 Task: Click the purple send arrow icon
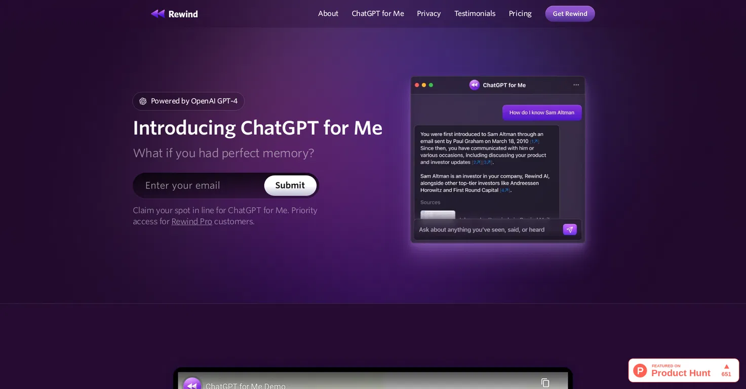(570, 229)
